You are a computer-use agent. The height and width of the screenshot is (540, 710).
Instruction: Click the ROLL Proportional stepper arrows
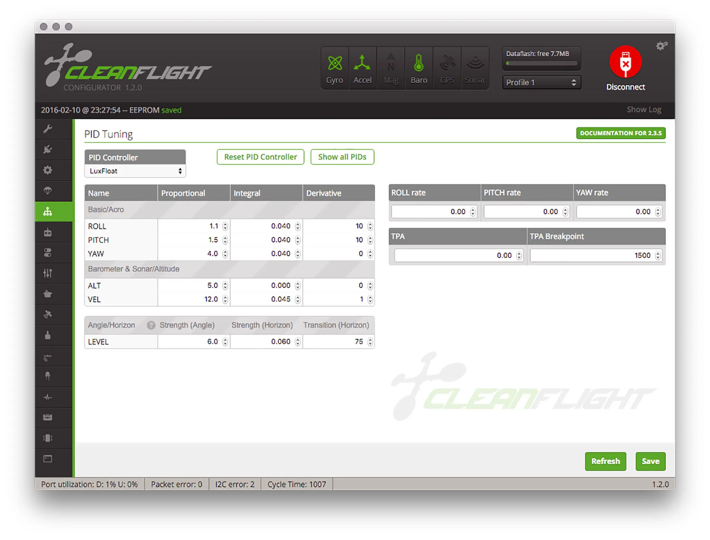(225, 226)
